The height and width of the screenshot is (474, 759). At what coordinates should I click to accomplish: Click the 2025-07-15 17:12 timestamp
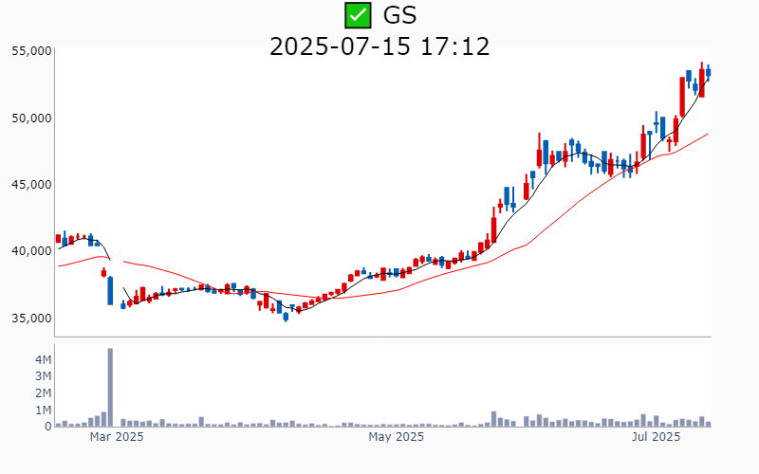pos(379,46)
